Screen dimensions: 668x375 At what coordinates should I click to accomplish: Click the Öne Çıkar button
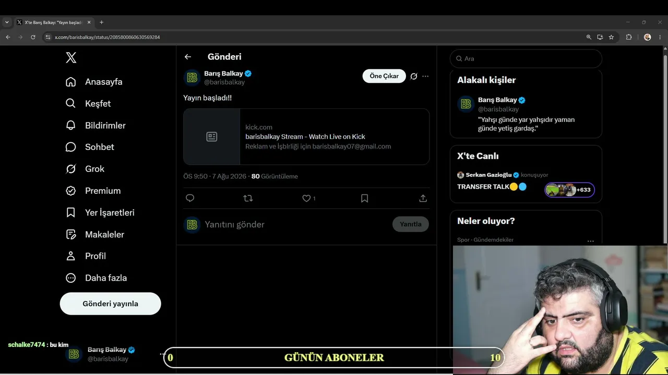[384, 76]
